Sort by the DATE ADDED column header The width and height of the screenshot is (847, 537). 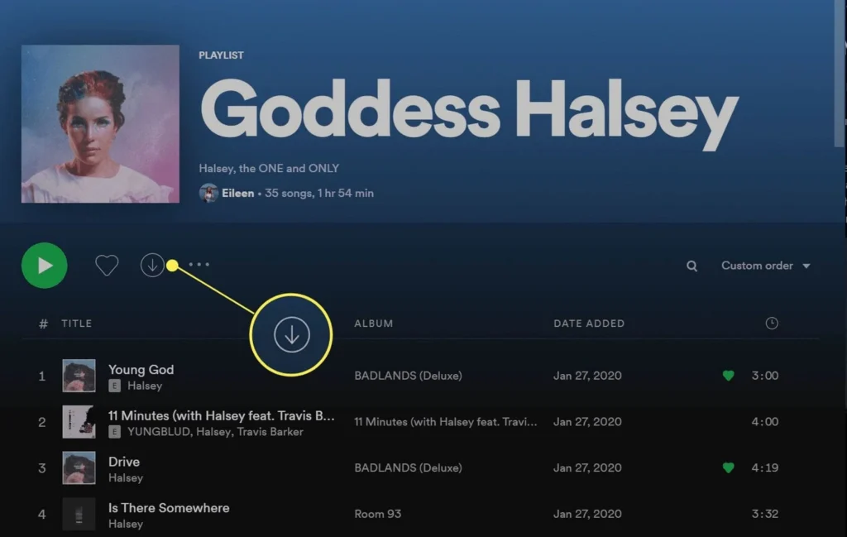[x=589, y=323]
